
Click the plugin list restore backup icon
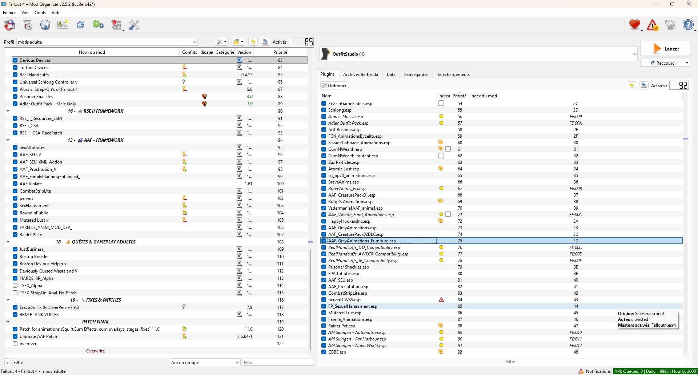631,85
